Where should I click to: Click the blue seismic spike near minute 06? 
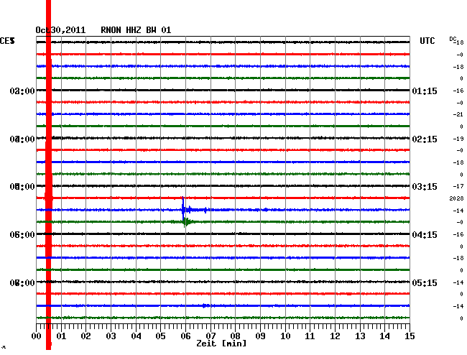[183, 208]
